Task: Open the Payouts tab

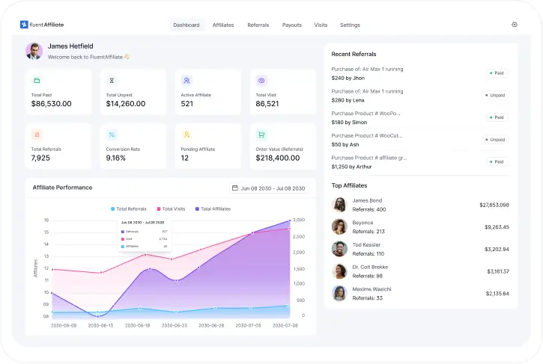Action: (292, 25)
